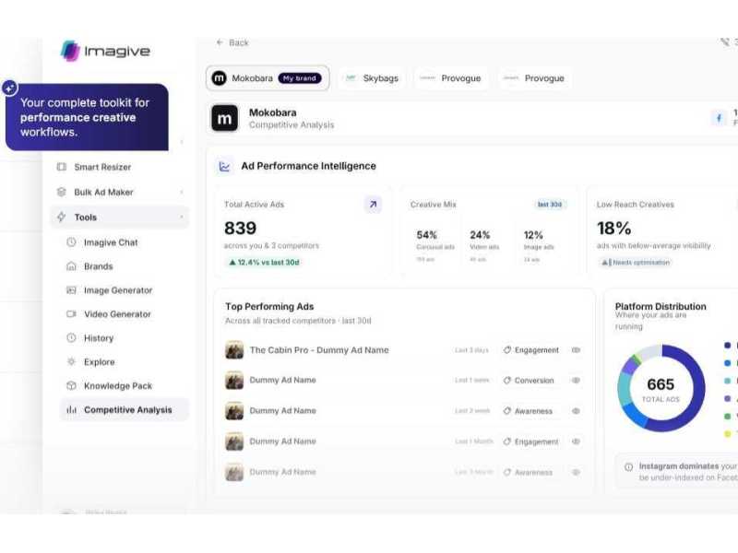Click the Back arrow icon
The image size is (738, 553).
click(220, 42)
